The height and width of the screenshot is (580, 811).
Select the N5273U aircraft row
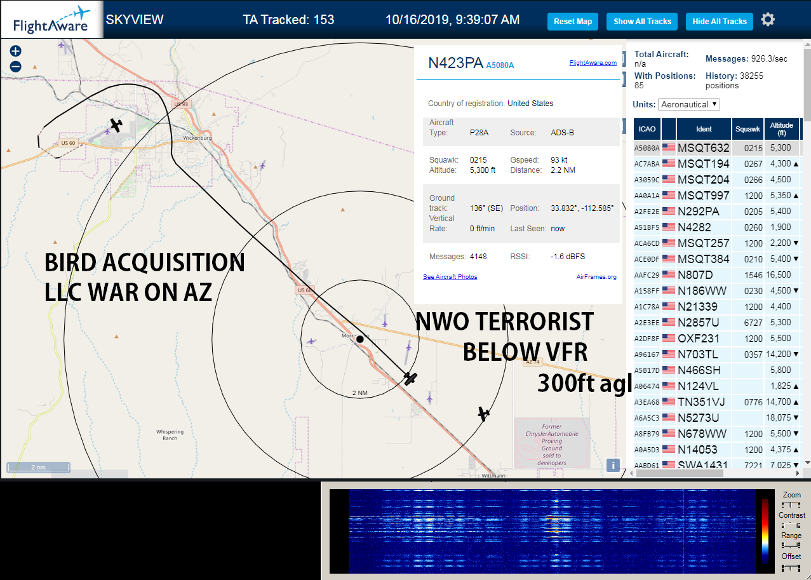(718, 418)
